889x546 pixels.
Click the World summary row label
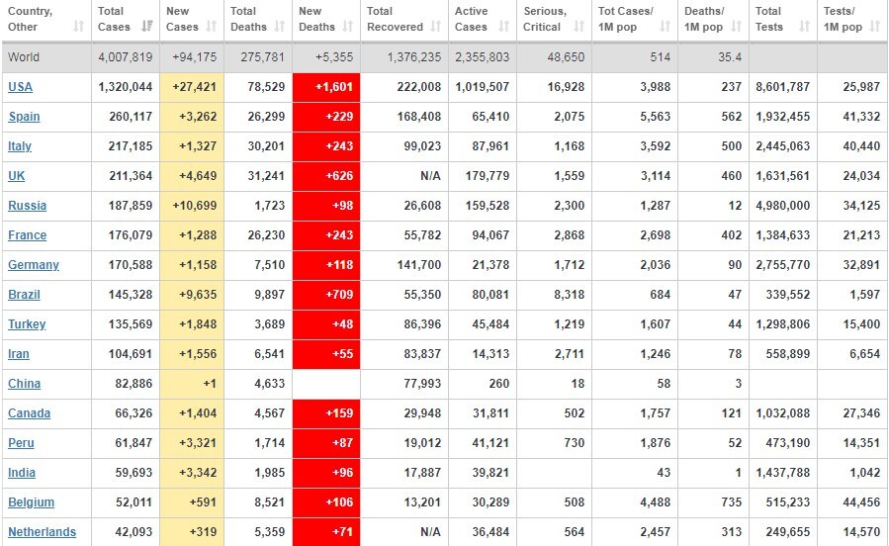[24, 57]
